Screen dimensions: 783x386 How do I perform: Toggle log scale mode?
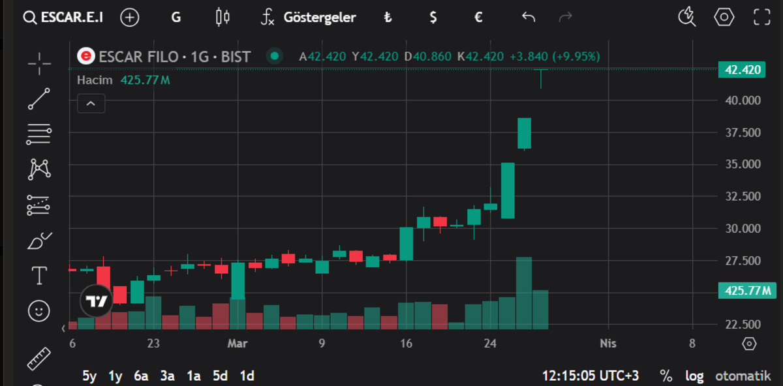694,376
